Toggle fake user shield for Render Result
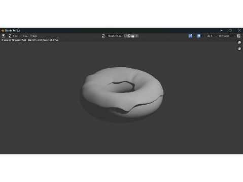 pos(125,36)
